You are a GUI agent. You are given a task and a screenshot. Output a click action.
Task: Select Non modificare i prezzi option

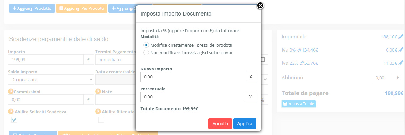[146, 52]
